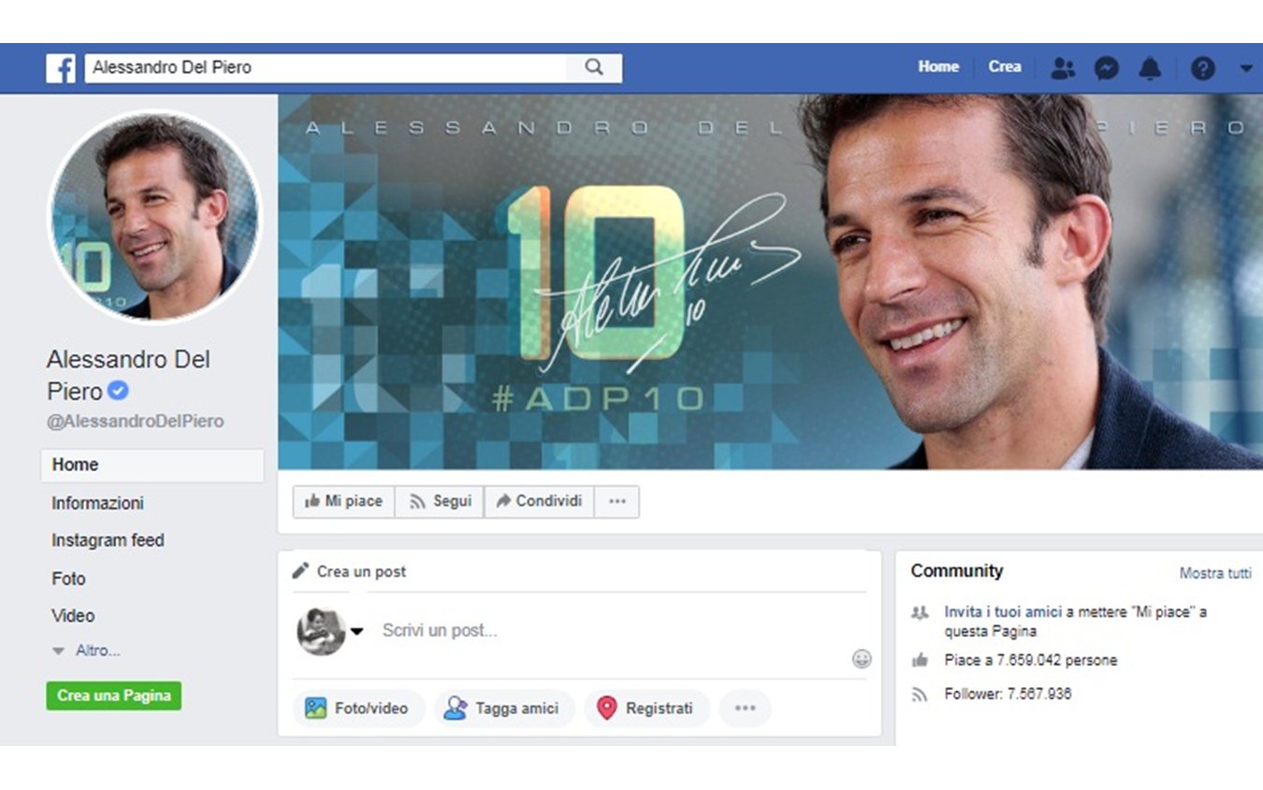Click the emoji smiley in post composer
1263x790 pixels.
click(862, 659)
